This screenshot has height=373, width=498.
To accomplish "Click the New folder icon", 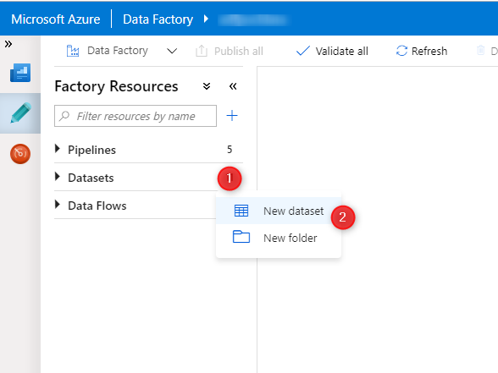I will click(x=241, y=237).
